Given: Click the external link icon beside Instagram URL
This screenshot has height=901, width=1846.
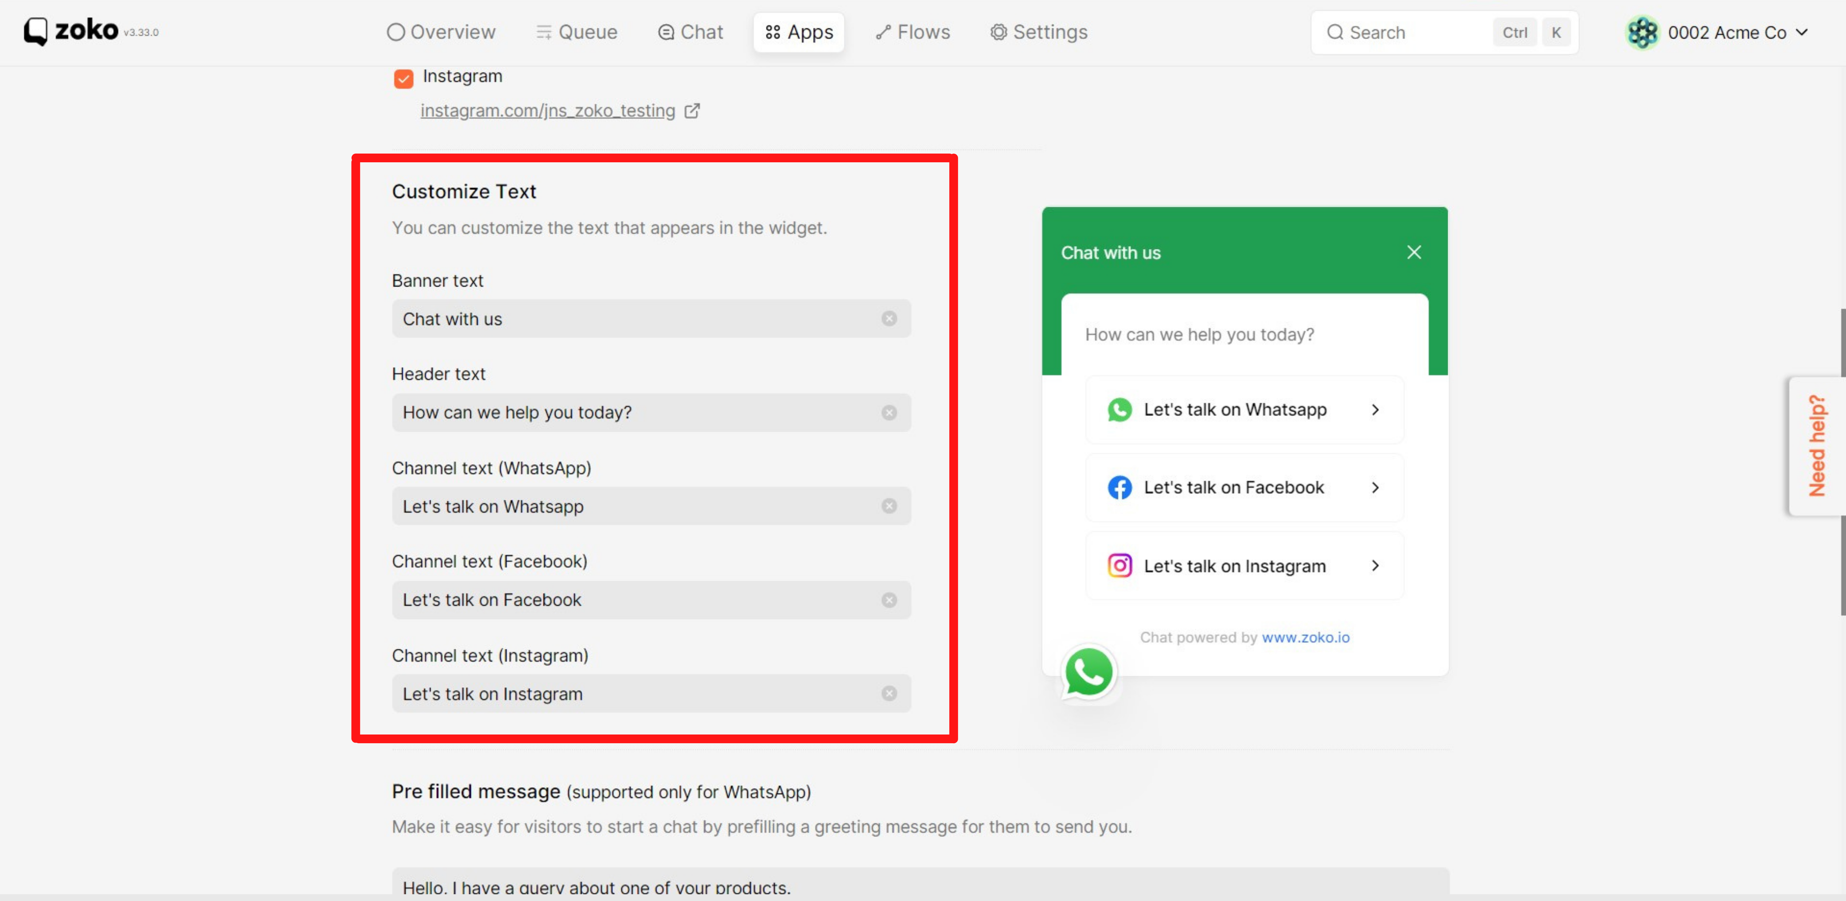Looking at the screenshot, I should tap(692, 110).
